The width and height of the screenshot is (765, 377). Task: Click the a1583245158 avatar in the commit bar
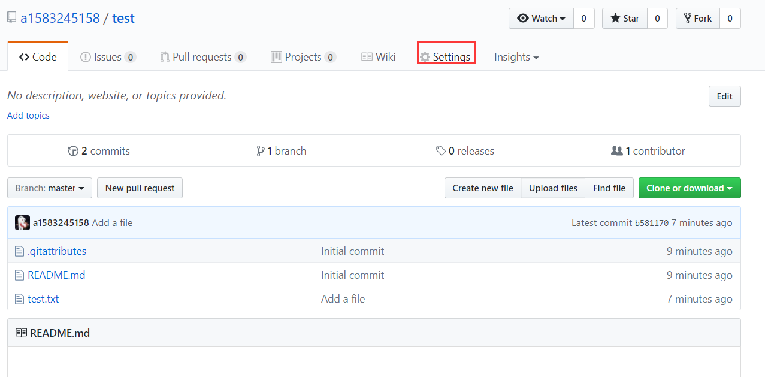pos(22,222)
